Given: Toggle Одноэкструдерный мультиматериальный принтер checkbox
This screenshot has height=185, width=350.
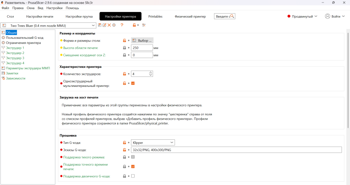Looking at the screenshot, I should [133, 83].
